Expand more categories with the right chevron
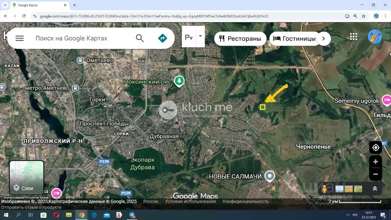 click(323, 38)
